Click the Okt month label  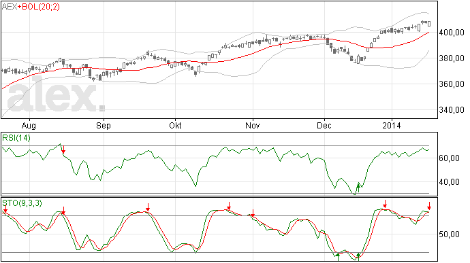click(175, 126)
